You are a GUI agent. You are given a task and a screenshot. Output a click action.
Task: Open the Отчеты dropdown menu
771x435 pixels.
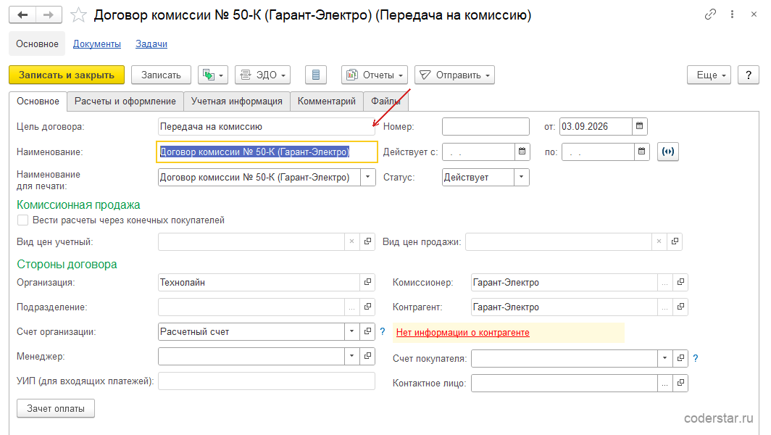click(374, 75)
